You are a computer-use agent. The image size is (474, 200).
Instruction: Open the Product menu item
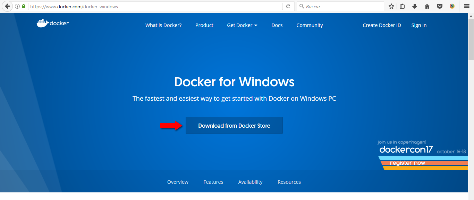204,25
